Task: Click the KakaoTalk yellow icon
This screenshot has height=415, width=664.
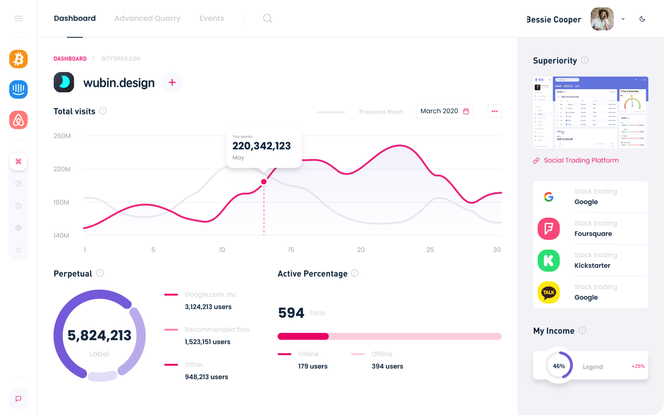Action: pyautogui.click(x=549, y=292)
